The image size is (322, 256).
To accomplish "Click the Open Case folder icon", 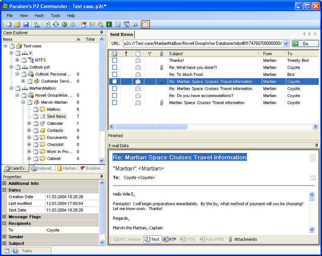I will (18, 24).
